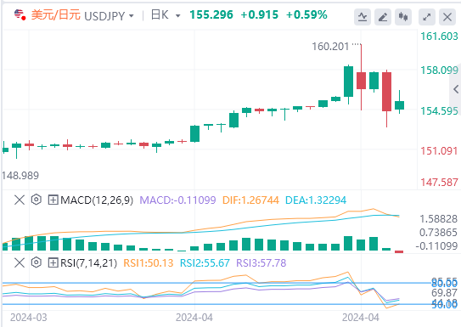Click the last green candlestick on chart
Screen dimensions: 461x327
pyautogui.click(x=399, y=105)
